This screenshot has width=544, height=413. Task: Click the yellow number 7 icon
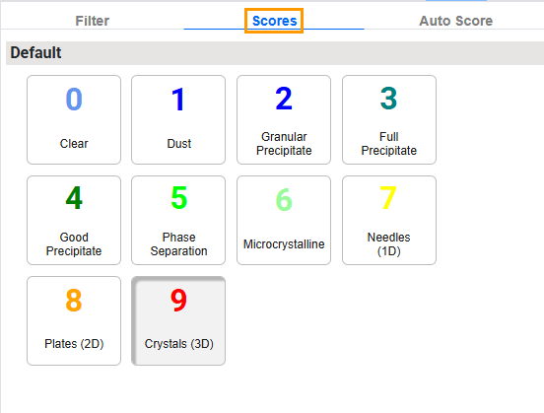click(388, 197)
